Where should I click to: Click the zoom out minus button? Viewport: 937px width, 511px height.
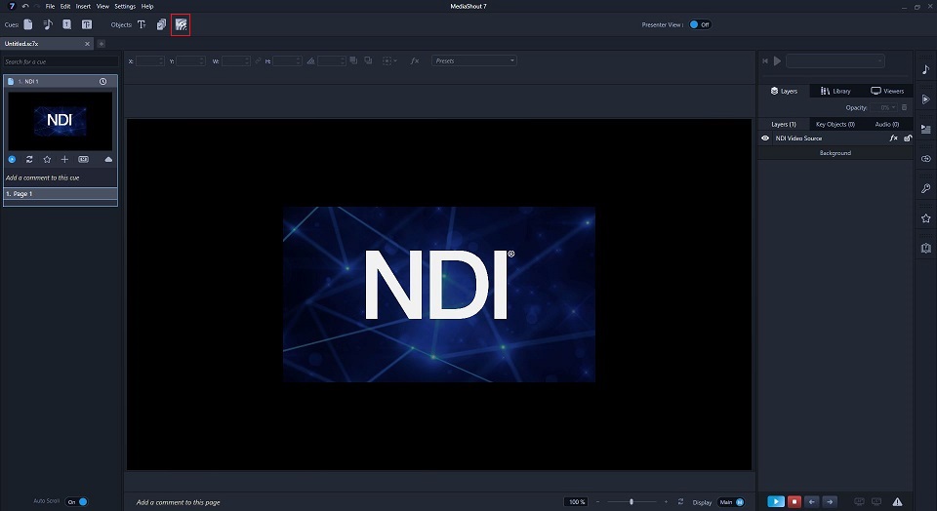(597, 502)
